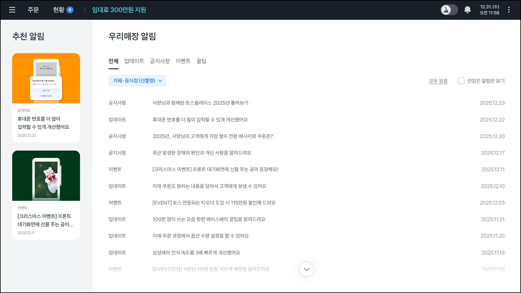Open the 현황 menu
The height and width of the screenshot is (293, 521).
point(59,10)
